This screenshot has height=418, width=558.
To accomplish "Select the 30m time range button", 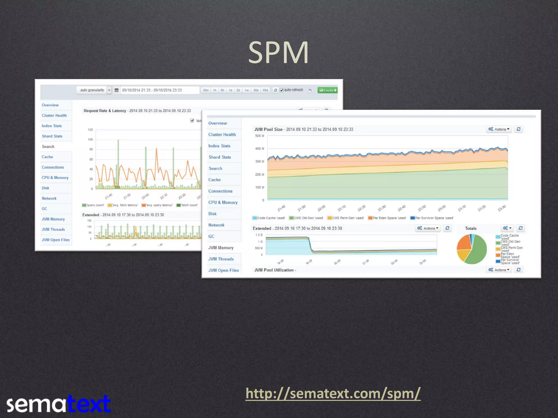I will (x=206, y=90).
